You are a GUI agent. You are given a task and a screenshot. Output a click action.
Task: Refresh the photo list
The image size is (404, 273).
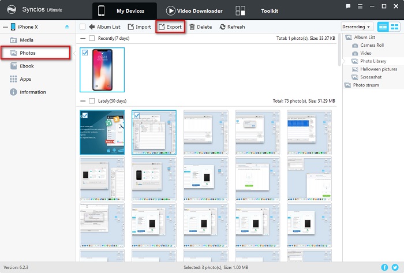[x=232, y=27]
